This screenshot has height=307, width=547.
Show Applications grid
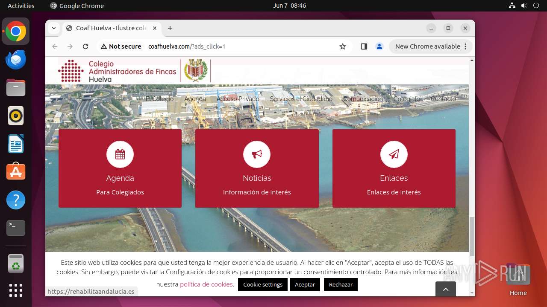16,290
